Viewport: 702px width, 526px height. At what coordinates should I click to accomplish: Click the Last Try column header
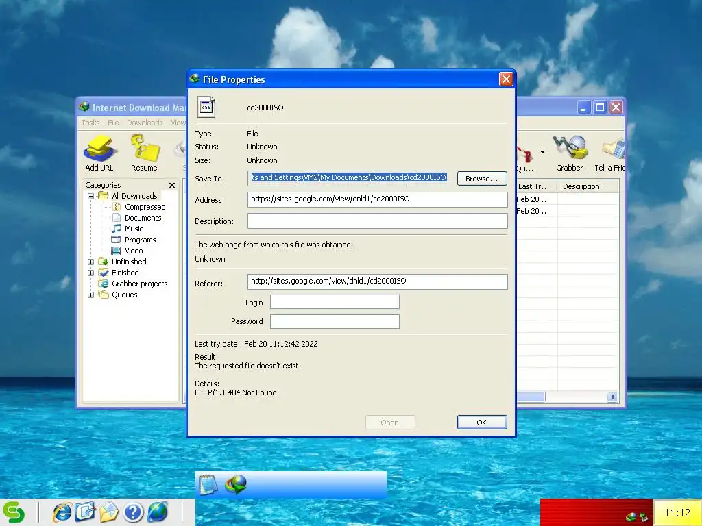coord(536,186)
